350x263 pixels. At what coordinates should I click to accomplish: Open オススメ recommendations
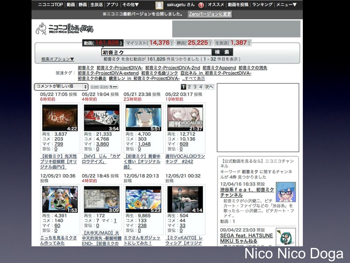[216, 5]
